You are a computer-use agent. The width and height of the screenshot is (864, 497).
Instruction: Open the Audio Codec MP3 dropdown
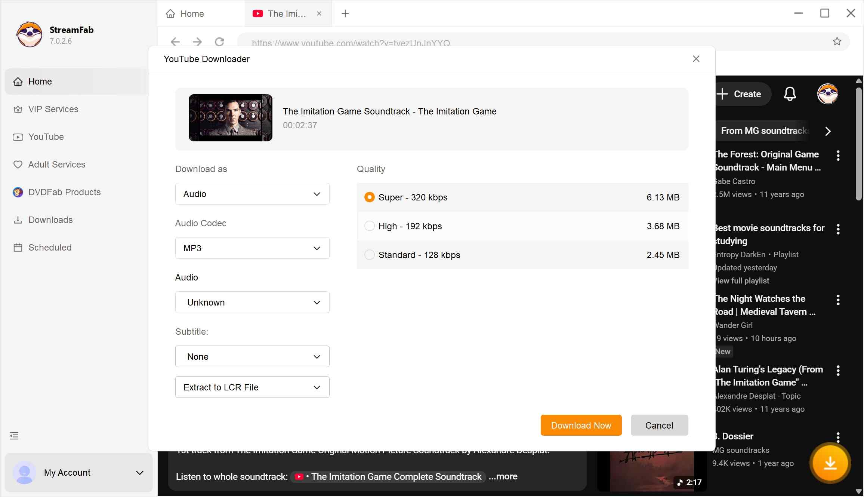252,248
